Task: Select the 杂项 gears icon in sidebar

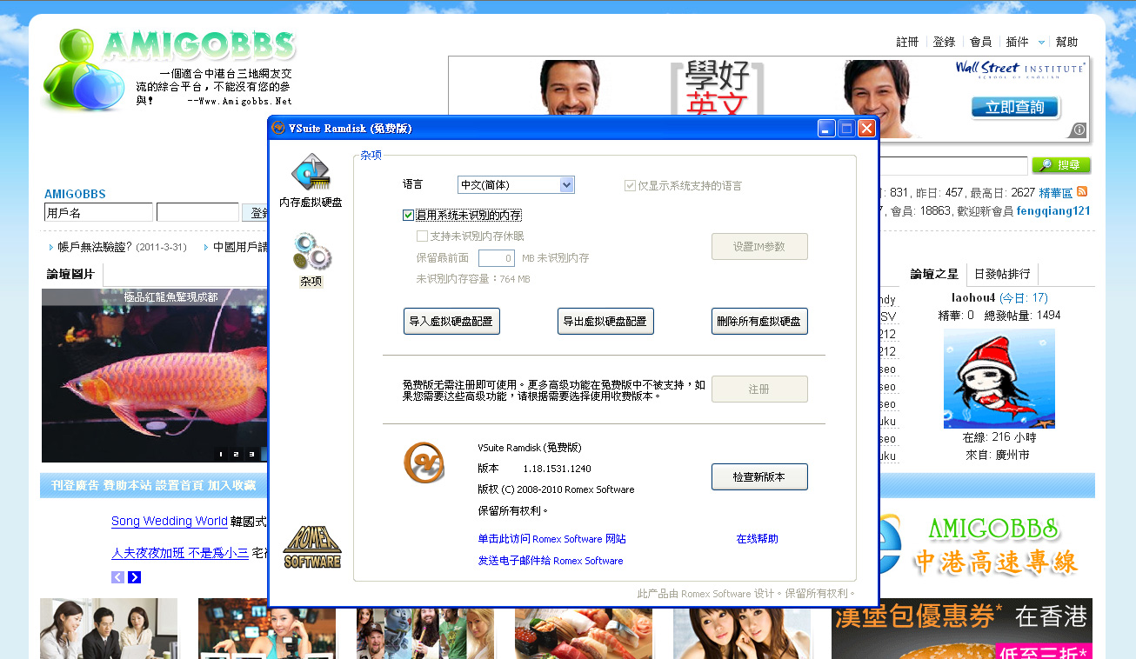Action: 311,253
